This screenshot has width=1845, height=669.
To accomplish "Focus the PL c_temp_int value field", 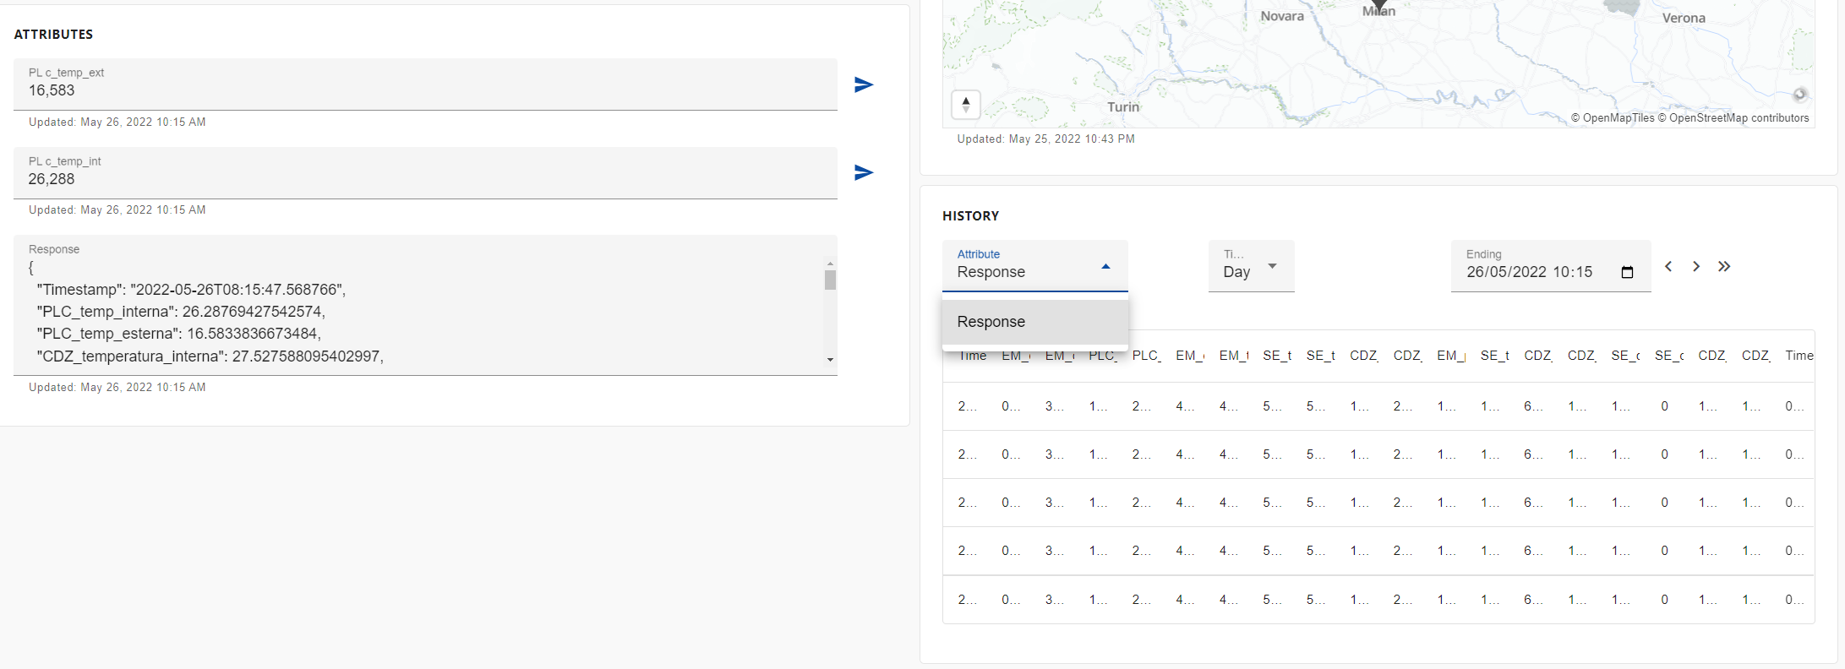I will [425, 173].
